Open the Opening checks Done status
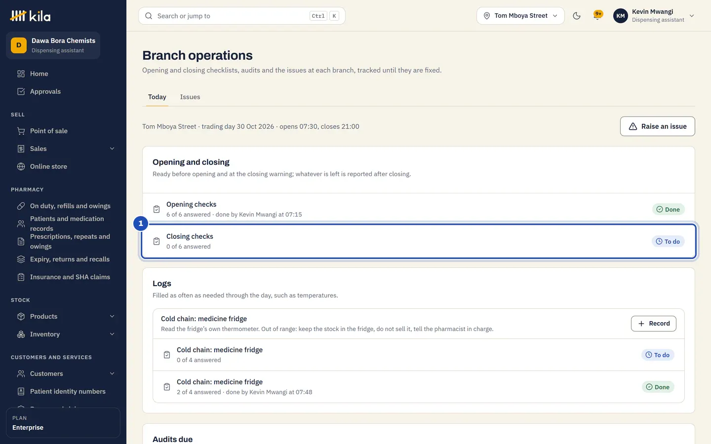Viewport: 711px width, 444px height. [x=668, y=209]
